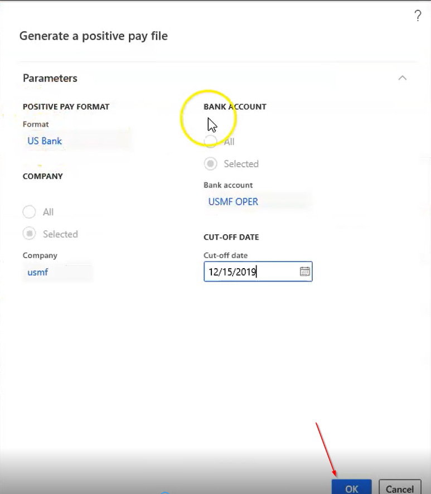431x494 pixels.
Task: Click the Format field label
Action: pos(36,124)
